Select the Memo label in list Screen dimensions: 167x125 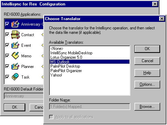click(x=26, y=56)
